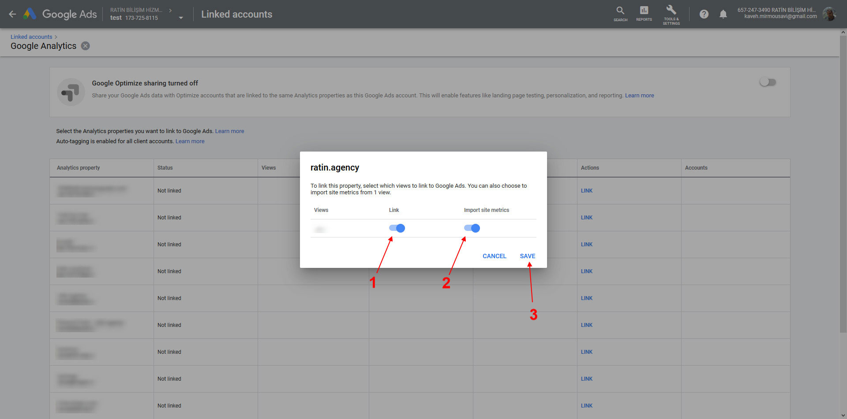Click LINK in the first table row

coord(586,191)
